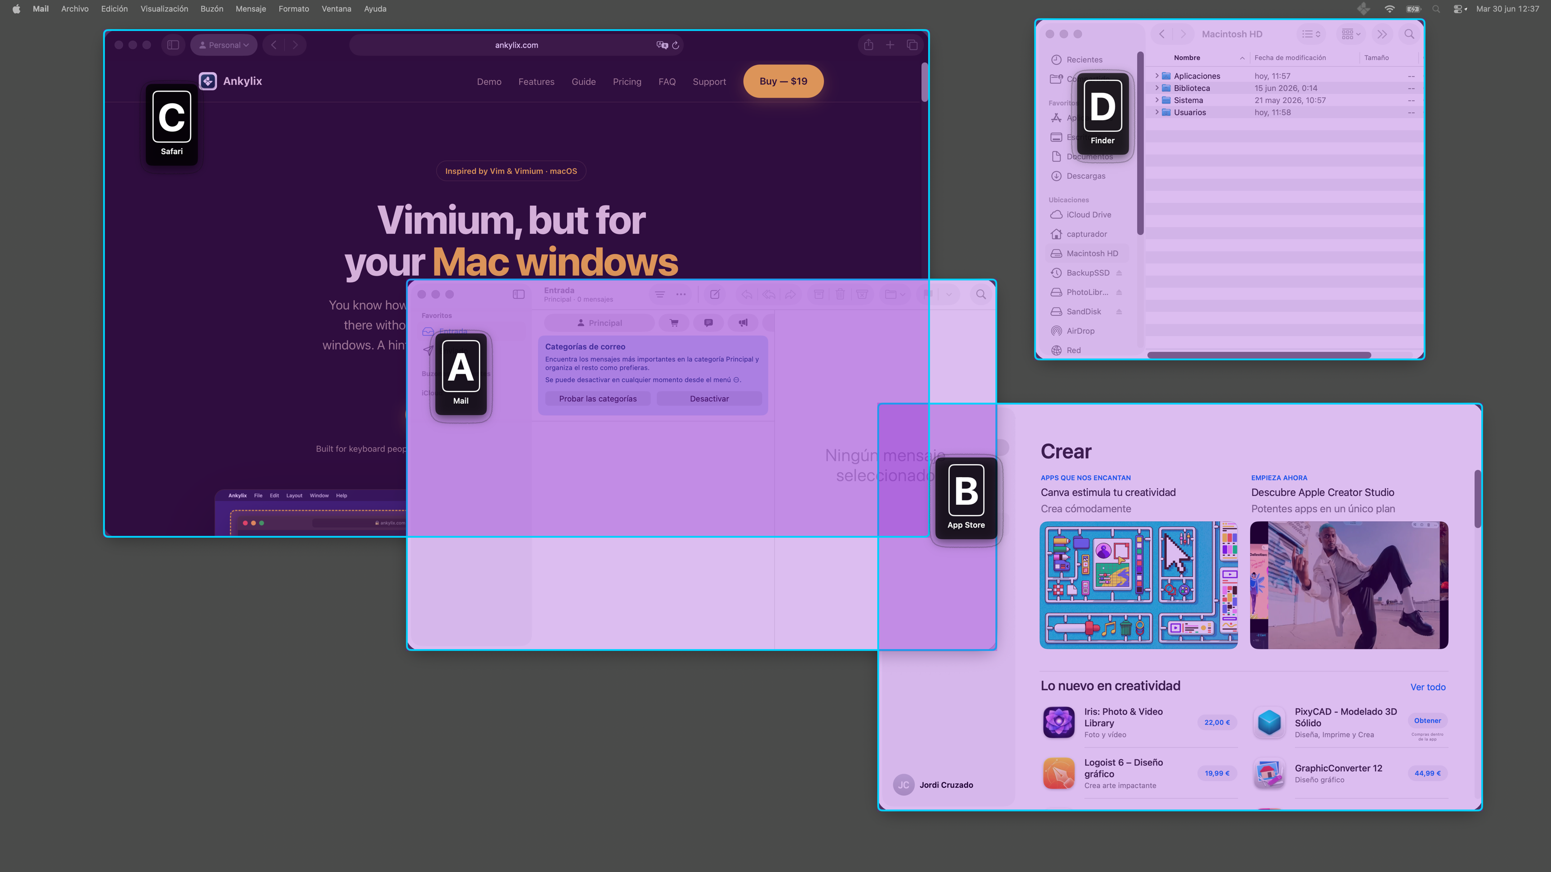Sort Finder list by Nombre column
1551x872 pixels.
tap(1187, 58)
